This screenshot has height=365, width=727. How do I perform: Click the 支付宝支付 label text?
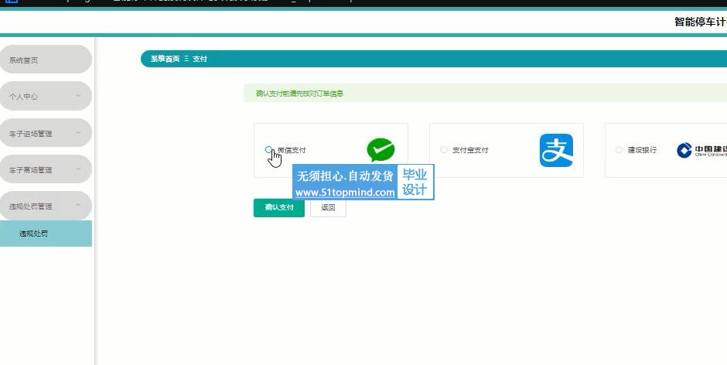point(470,150)
